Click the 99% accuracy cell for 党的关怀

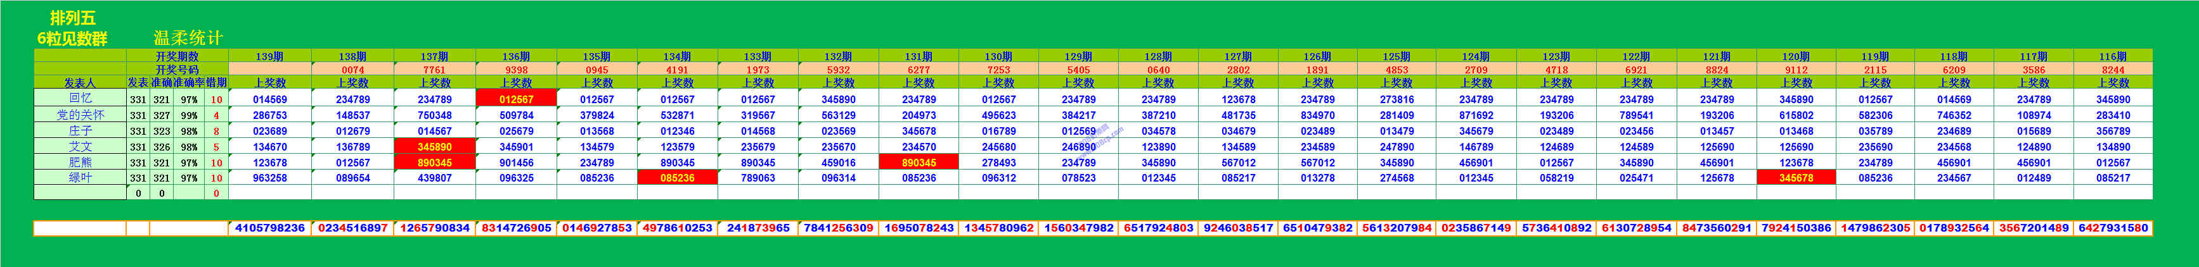188,115
